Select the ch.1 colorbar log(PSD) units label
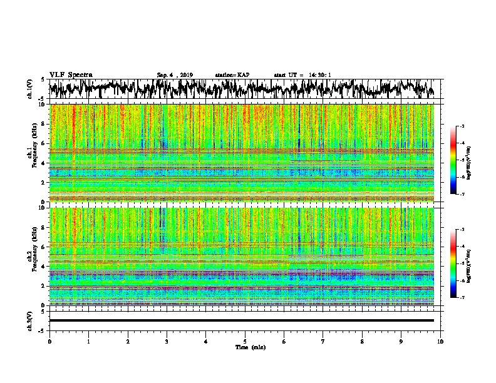Viewport: 496px width, 383px height. [x=469, y=163]
